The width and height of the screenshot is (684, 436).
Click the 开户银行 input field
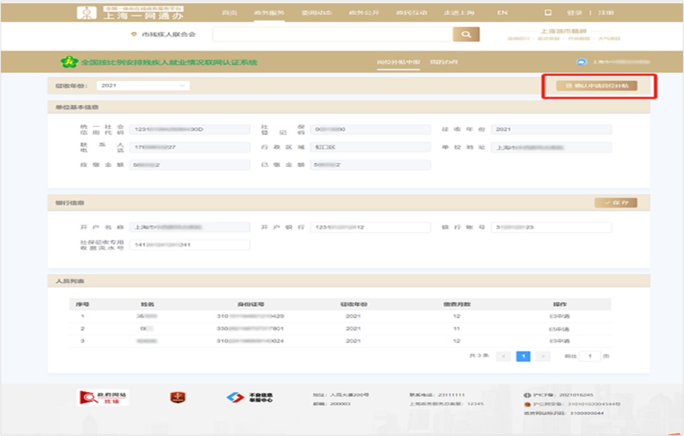coord(361,227)
